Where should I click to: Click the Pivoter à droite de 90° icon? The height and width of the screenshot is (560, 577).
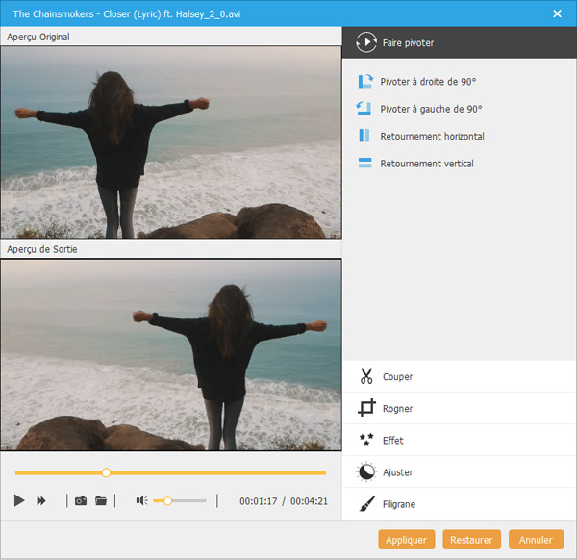pyautogui.click(x=365, y=82)
